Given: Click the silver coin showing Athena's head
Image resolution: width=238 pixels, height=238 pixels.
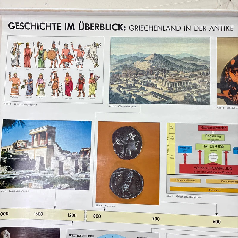Looking at the screenshot, I should [x=127, y=143].
